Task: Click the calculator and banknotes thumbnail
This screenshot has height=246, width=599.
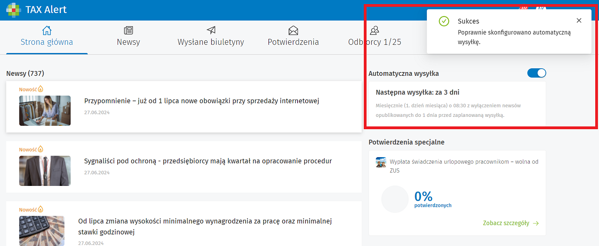Action: pos(42,231)
